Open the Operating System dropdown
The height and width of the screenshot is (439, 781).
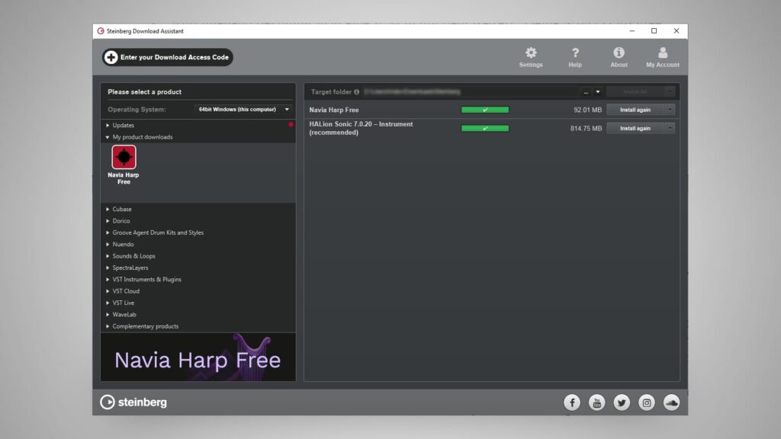[x=243, y=110]
